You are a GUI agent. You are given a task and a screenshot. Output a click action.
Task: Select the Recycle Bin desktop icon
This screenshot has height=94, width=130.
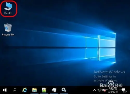8,30
